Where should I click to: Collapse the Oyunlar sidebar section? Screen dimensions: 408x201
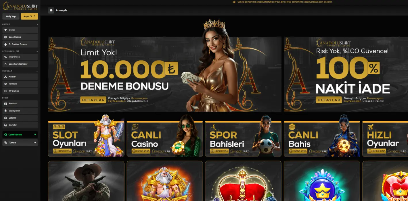point(37,71)
